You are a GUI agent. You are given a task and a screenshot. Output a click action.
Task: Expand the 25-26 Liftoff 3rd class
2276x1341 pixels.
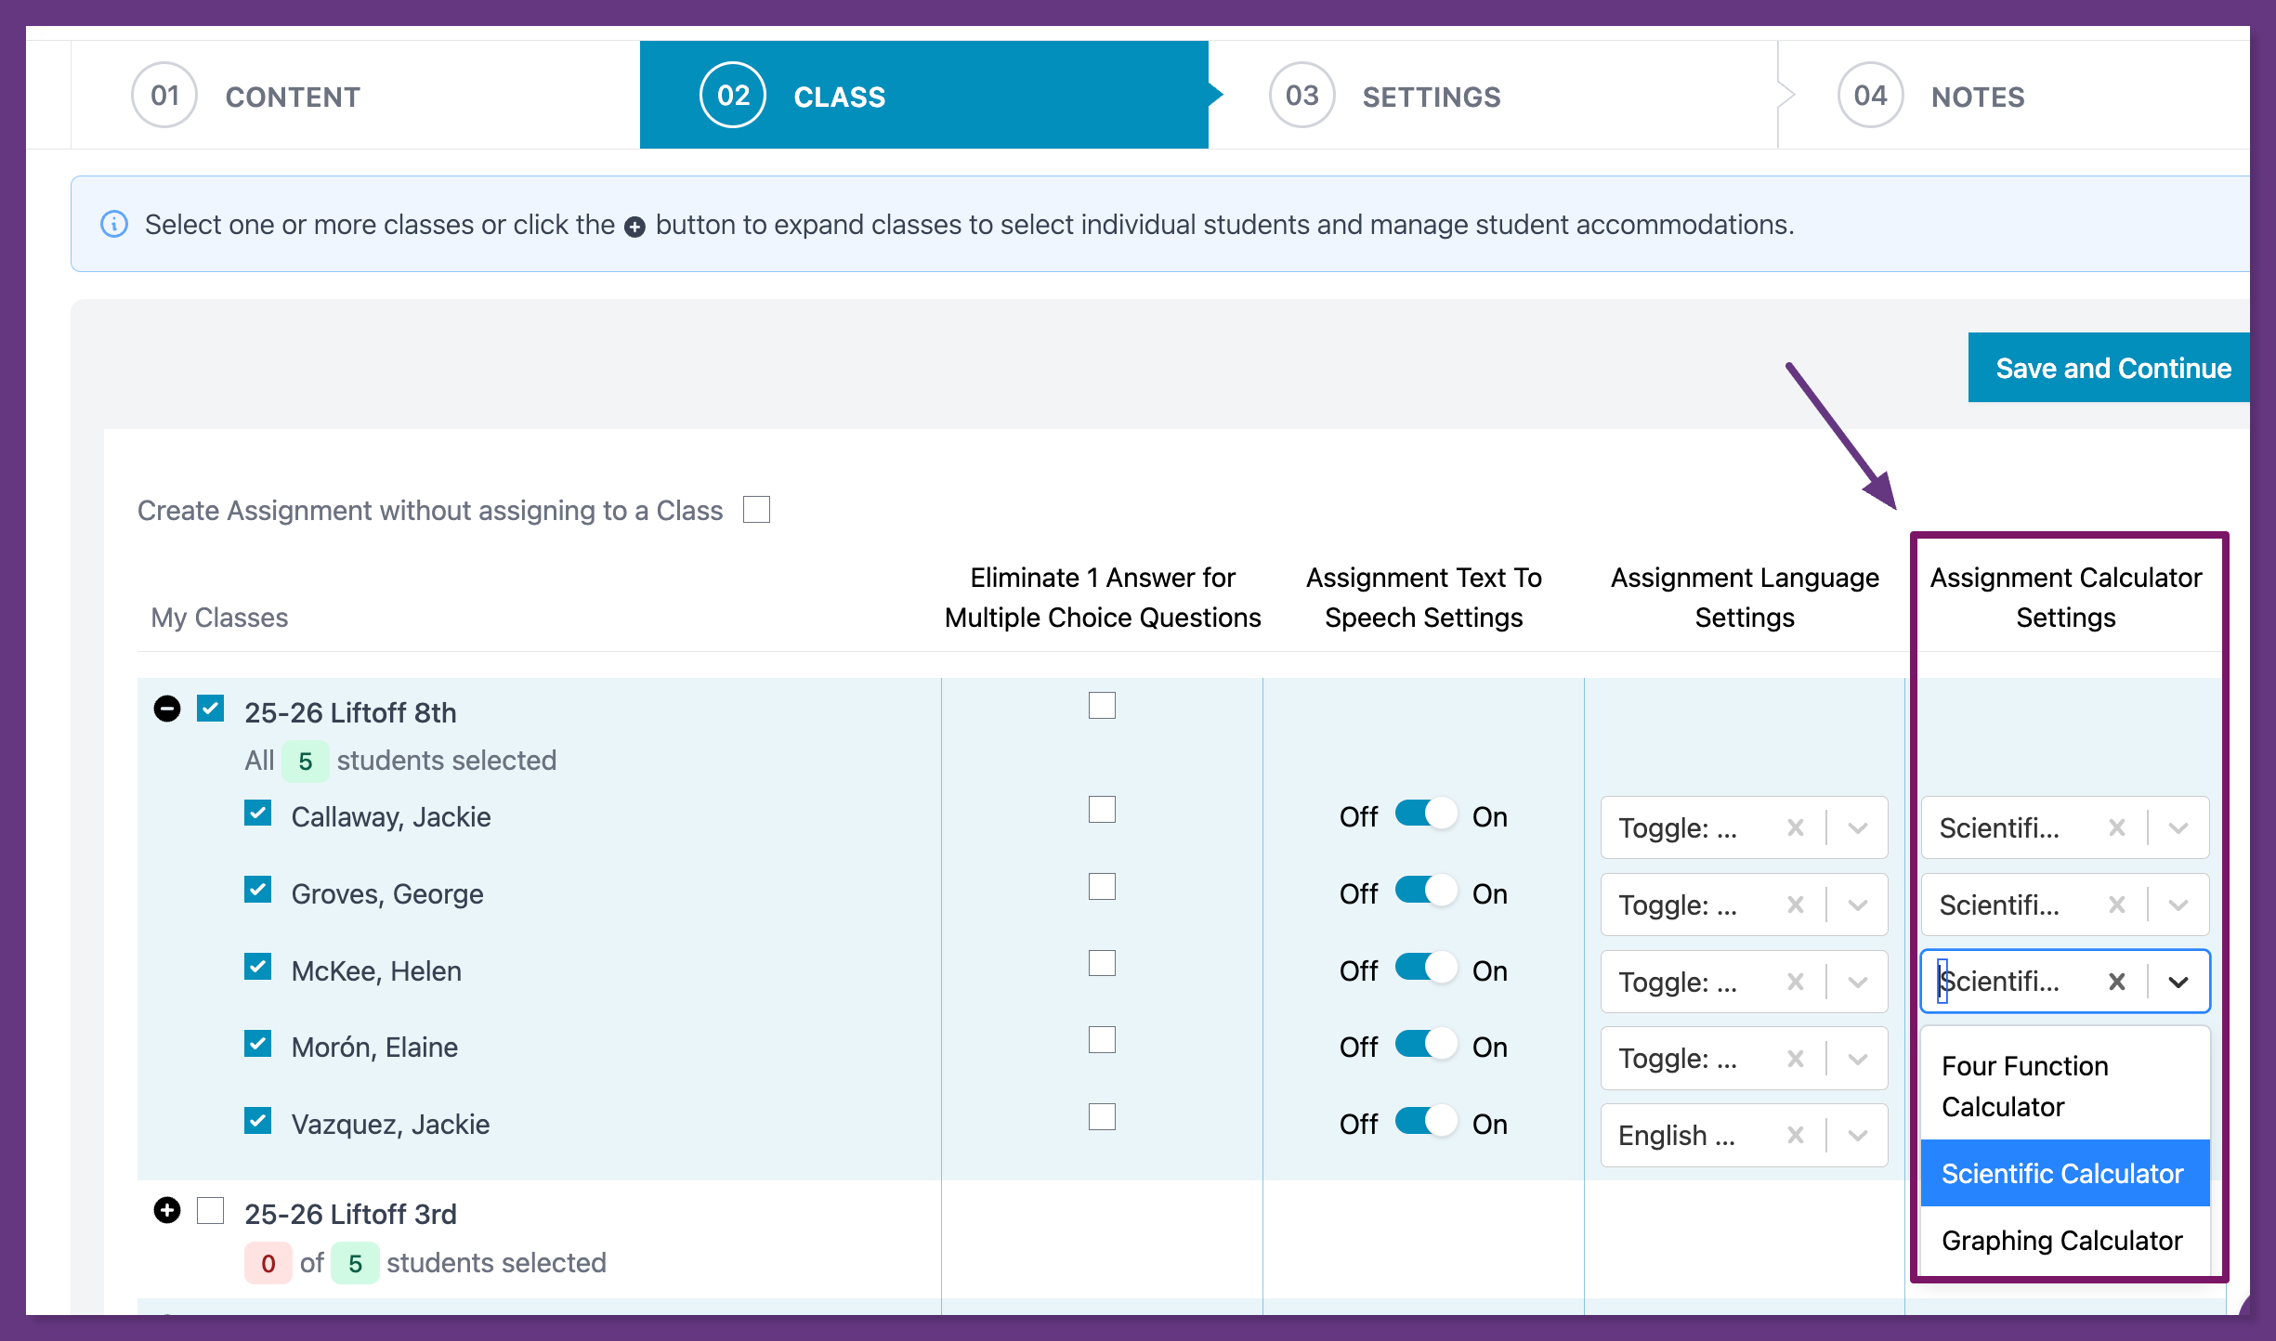(167, 1210)
